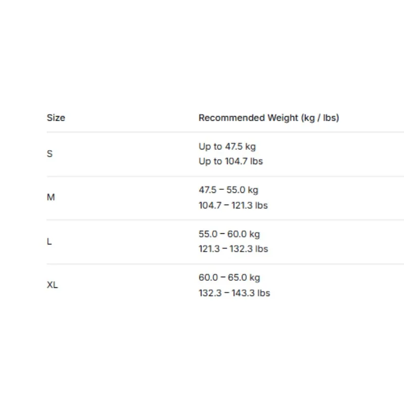Viewport: 404px width, 404px height.
Task: Select the 'Up to 104.7 lbs' text
Action: (x=231, y=161)
